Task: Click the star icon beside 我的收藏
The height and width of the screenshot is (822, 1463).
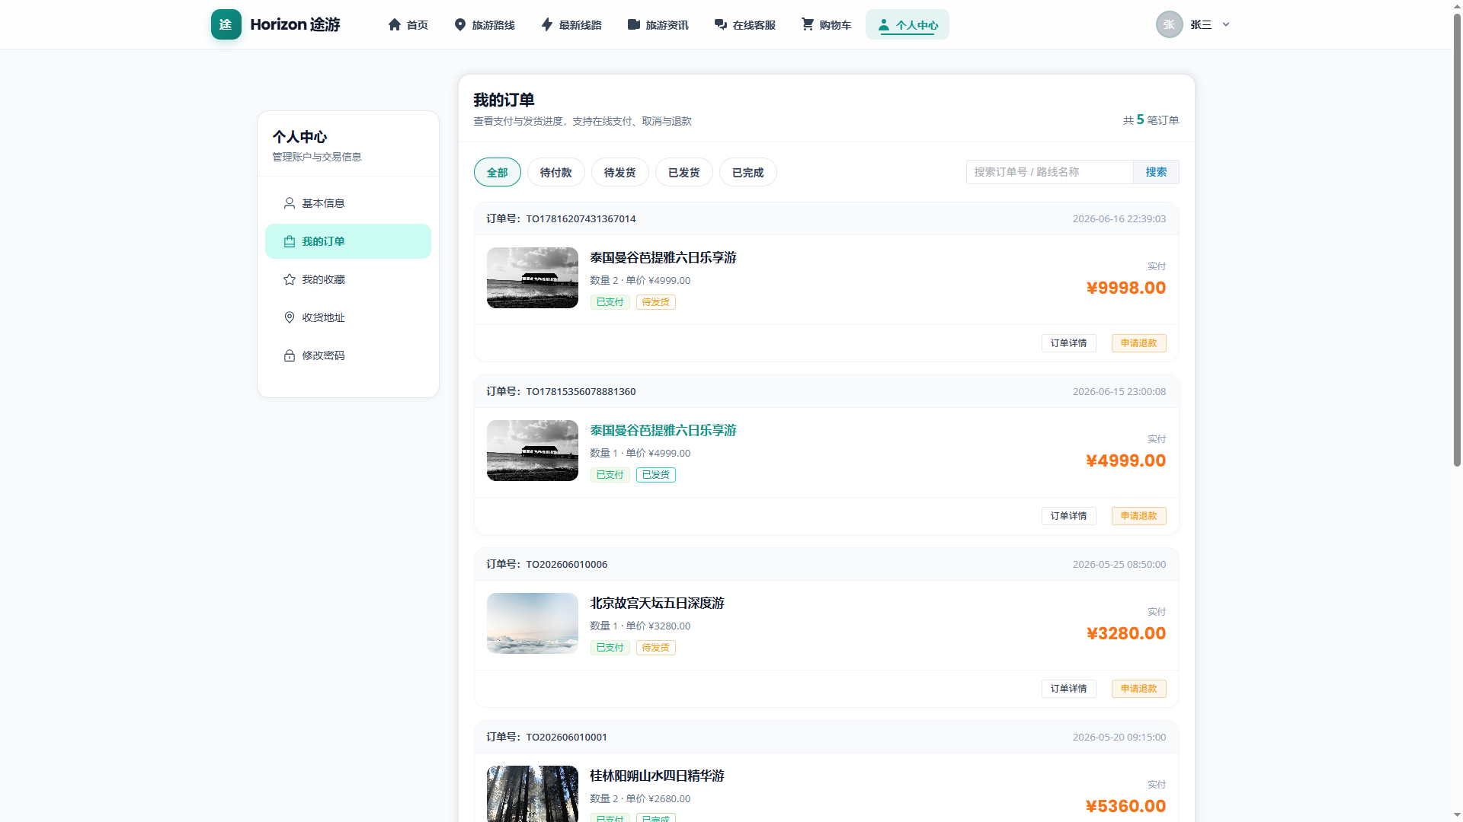Action: (290, 279)
